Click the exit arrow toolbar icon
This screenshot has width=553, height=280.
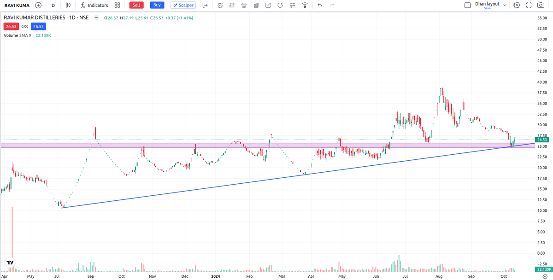[205, 5]
